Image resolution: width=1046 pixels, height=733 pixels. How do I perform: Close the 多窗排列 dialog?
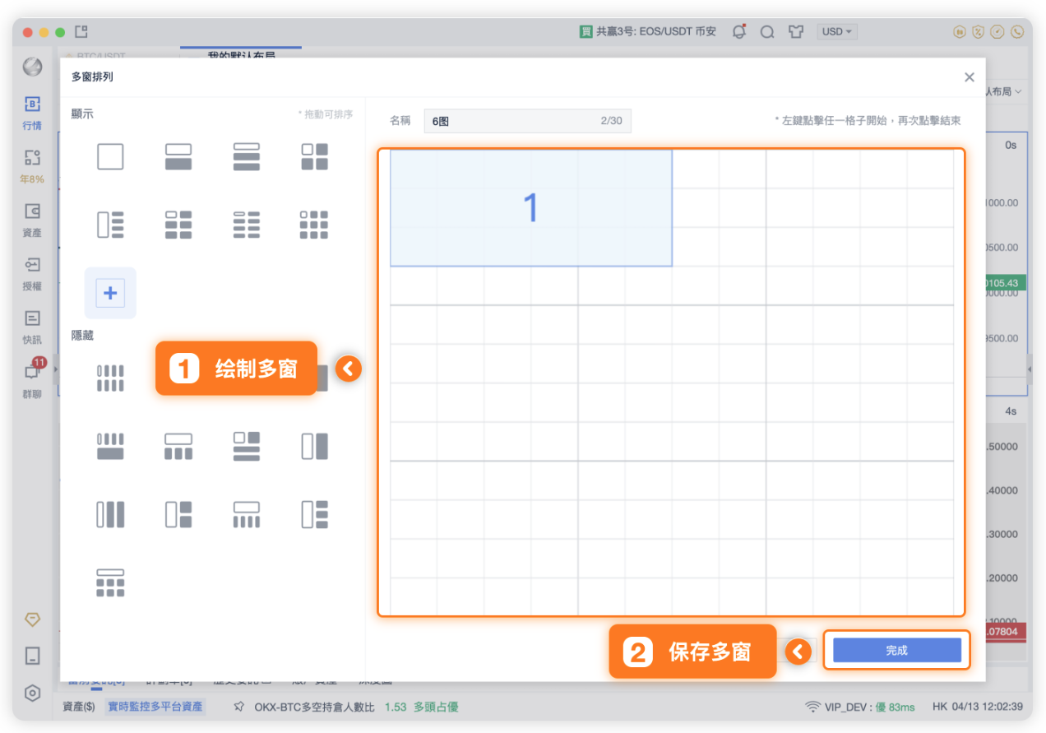(x=970, y=77)
